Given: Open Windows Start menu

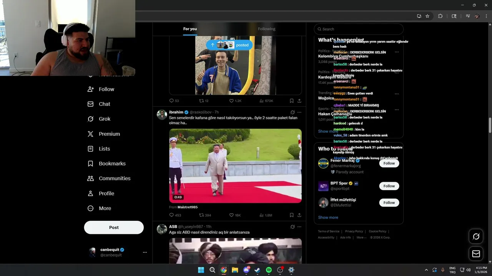Looking at the screenshot, I should point(201,270).
